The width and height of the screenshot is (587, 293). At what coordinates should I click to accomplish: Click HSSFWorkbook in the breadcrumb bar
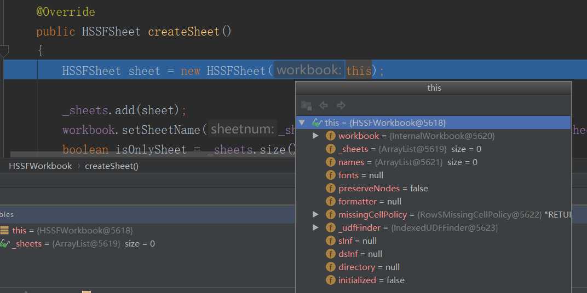tap(41, 166)
